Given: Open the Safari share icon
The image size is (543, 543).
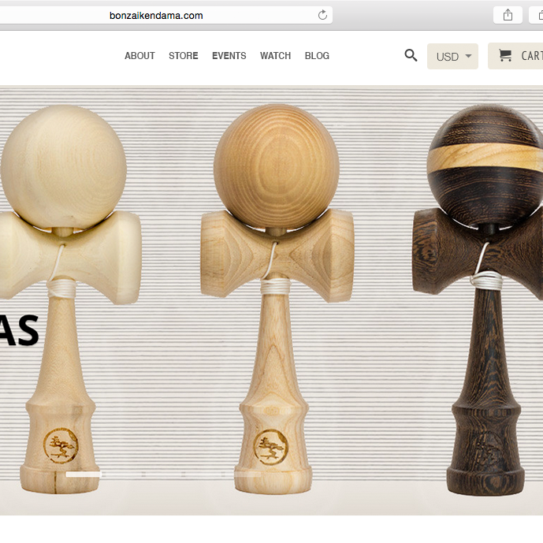Looking at the screenshot, I should [x=508, y=15].
